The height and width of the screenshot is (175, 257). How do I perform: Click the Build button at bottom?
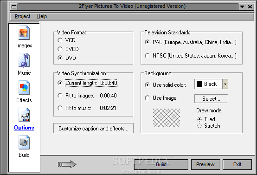(161, 164)
